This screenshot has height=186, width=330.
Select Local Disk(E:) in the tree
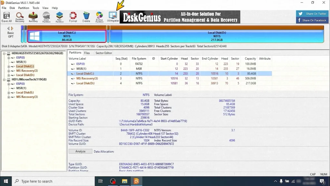pyautogui.click(x=25, y=92)
